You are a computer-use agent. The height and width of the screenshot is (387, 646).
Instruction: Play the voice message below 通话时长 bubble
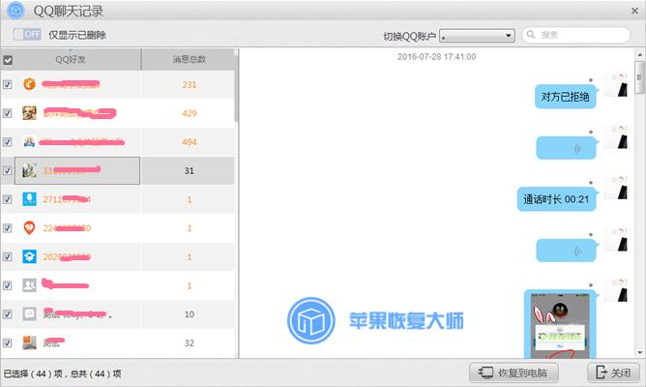[x=566, y=251]
